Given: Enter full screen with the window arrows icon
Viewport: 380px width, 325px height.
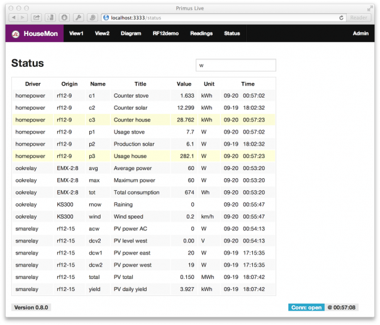Looking at the screenshot, I should tap(370, 8).
